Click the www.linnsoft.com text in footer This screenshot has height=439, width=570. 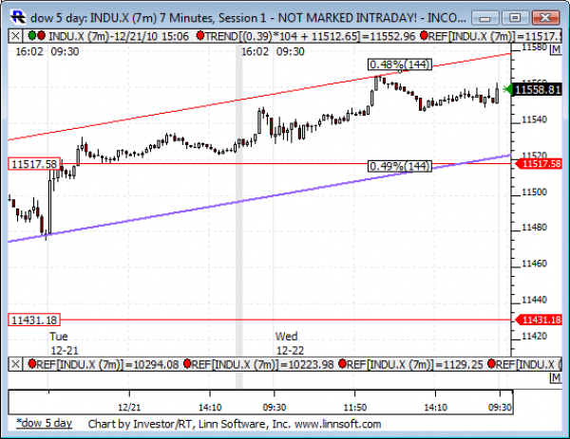pos(337,424)
